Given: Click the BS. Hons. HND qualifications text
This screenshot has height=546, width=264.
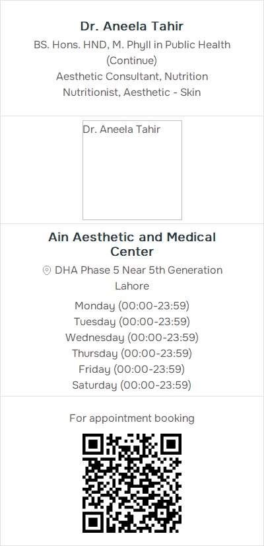Looking at the screenshot, I should point(132,45).
